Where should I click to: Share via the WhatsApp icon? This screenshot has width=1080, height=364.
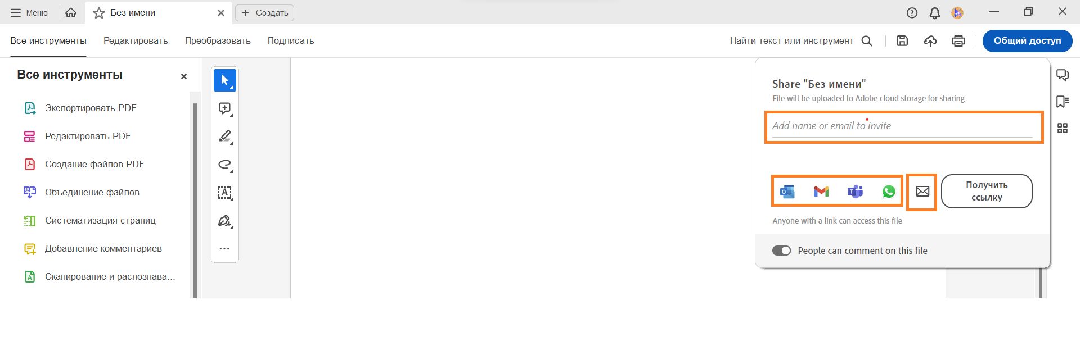889,192
